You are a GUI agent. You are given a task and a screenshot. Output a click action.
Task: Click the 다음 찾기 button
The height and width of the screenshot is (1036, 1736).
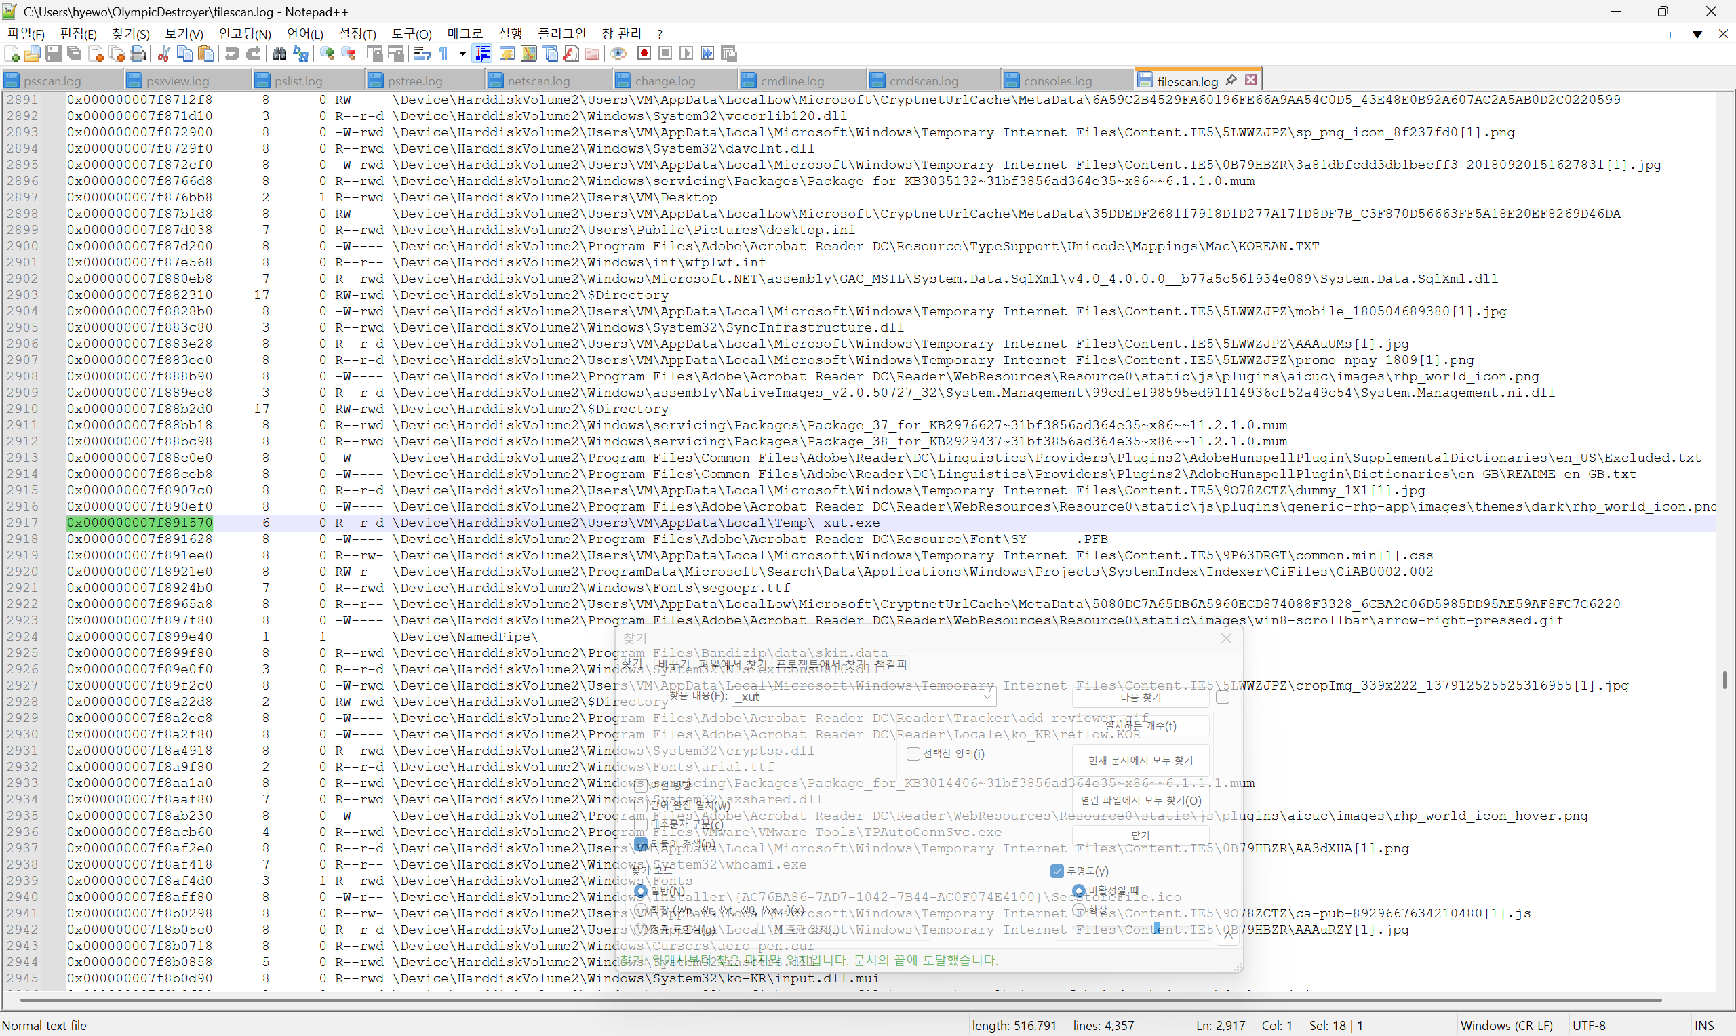[1140, 698]
